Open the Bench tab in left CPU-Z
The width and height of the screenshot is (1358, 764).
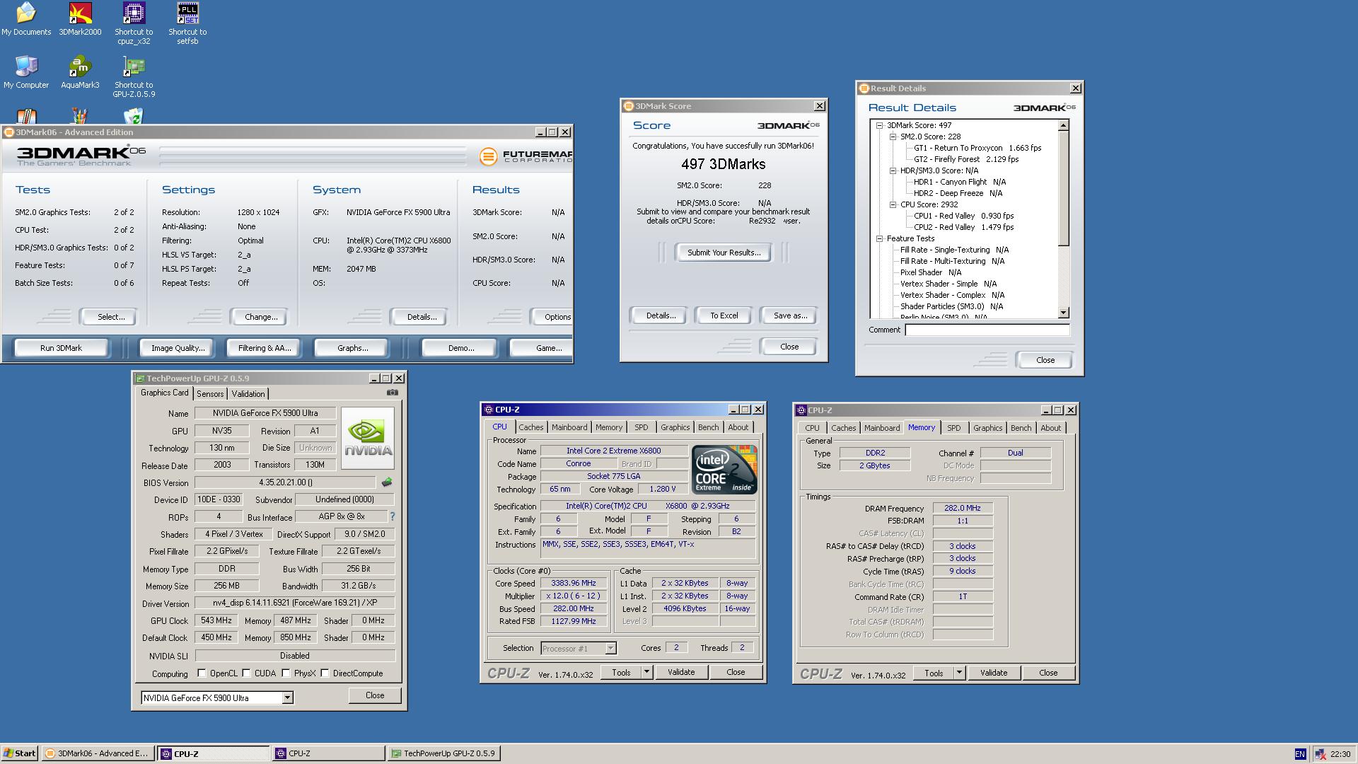coord(708,427)
